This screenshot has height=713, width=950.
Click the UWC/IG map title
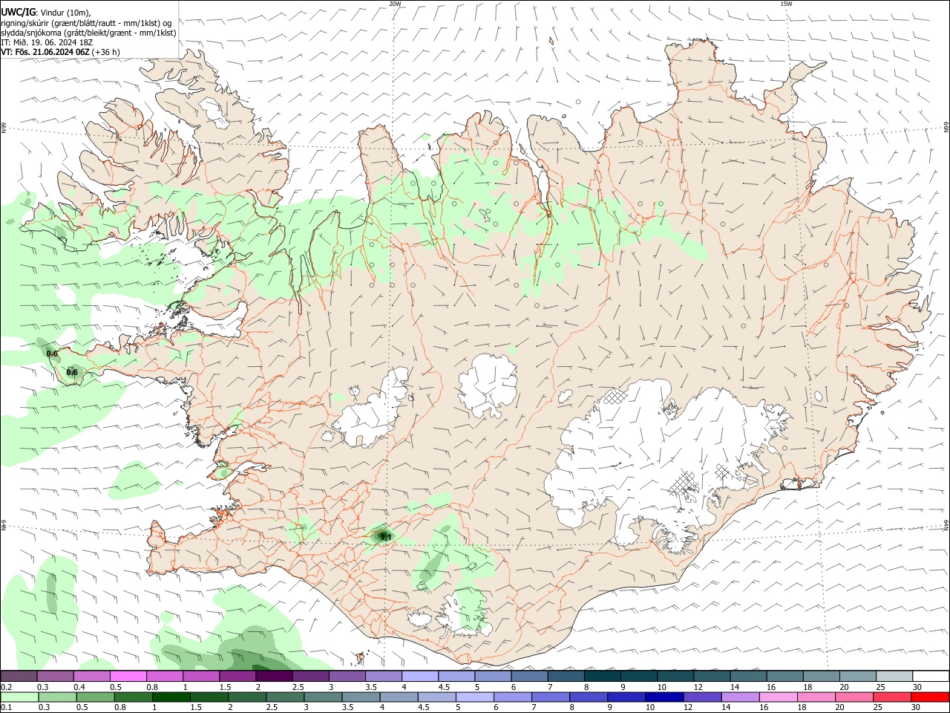pyautogui.click(x=18, y=12)
